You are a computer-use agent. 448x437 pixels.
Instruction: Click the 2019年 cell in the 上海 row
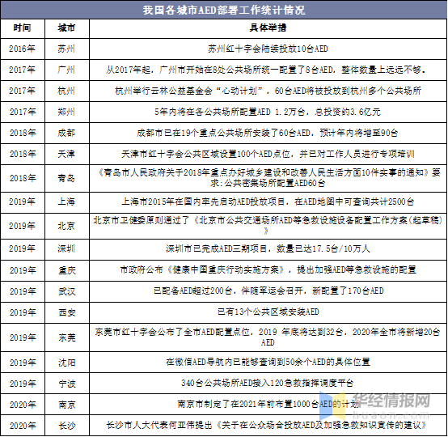click(x=23, y=202)
